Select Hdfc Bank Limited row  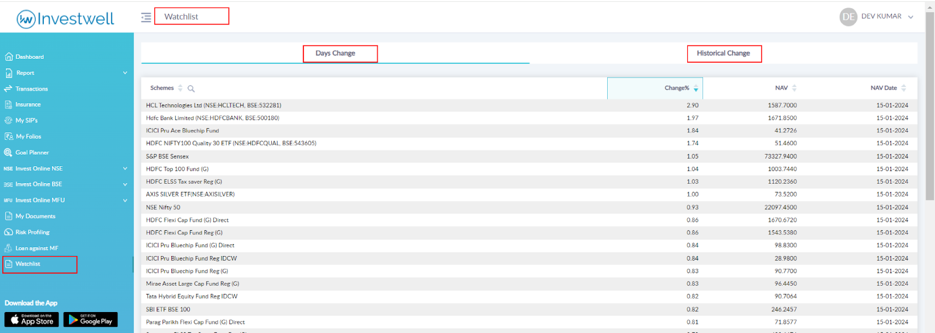point(529,118)
